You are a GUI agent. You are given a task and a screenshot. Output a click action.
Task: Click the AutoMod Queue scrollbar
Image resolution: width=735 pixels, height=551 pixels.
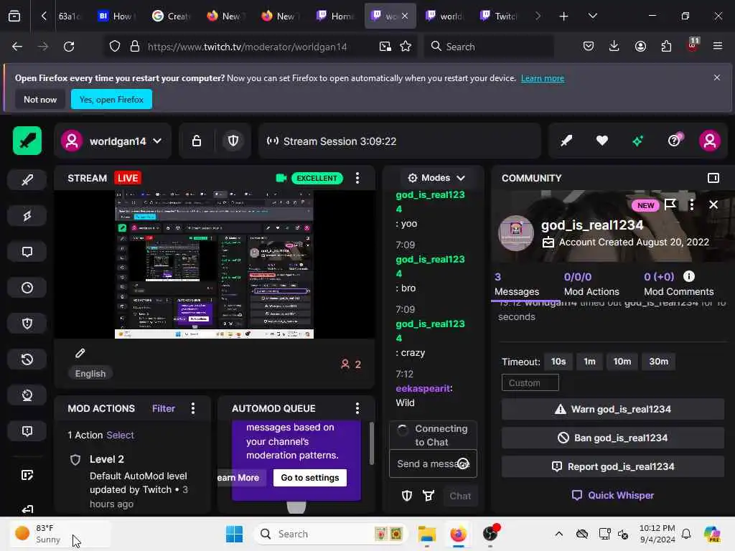click(x=372, y=443)
